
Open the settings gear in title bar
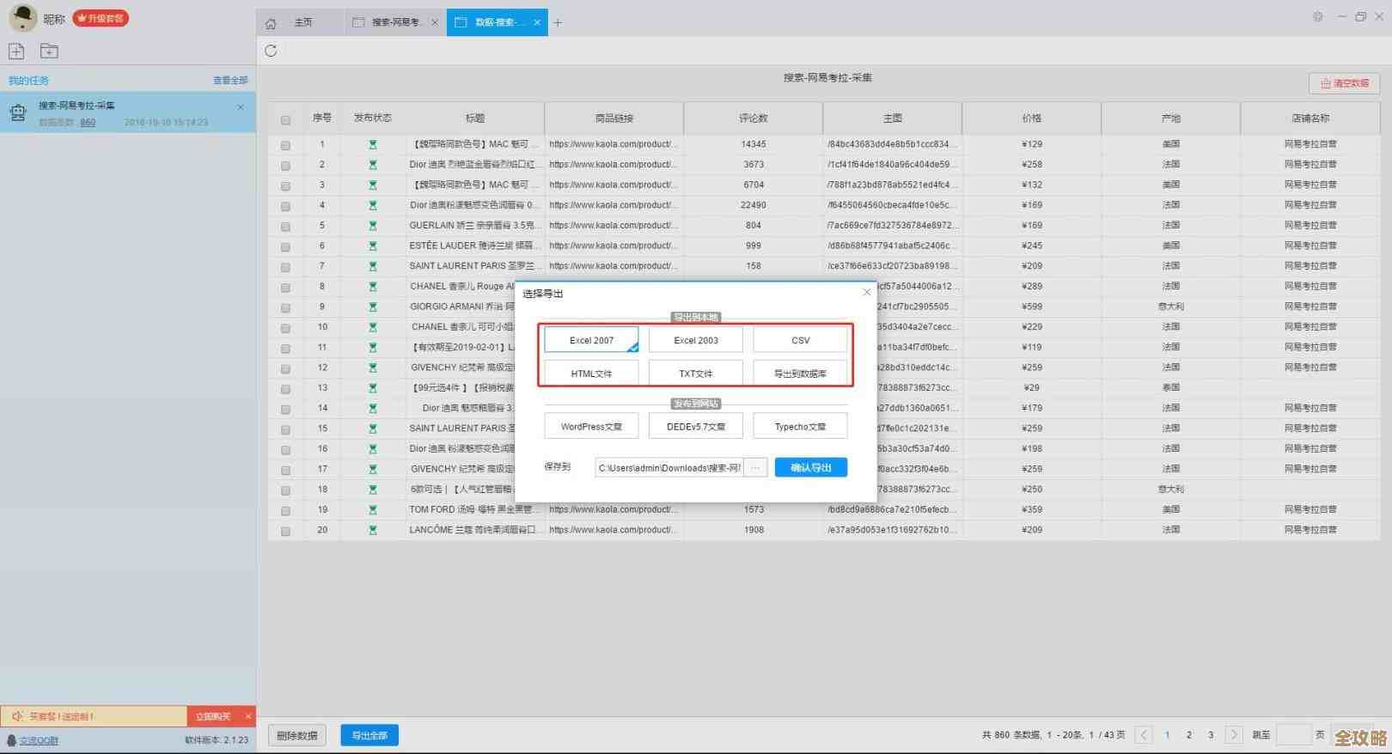pyautogui.click(x=1317, y=16)
